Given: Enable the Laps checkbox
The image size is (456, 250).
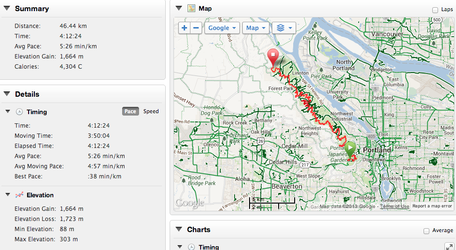Looking at the screenshot, I should [435, 10].
